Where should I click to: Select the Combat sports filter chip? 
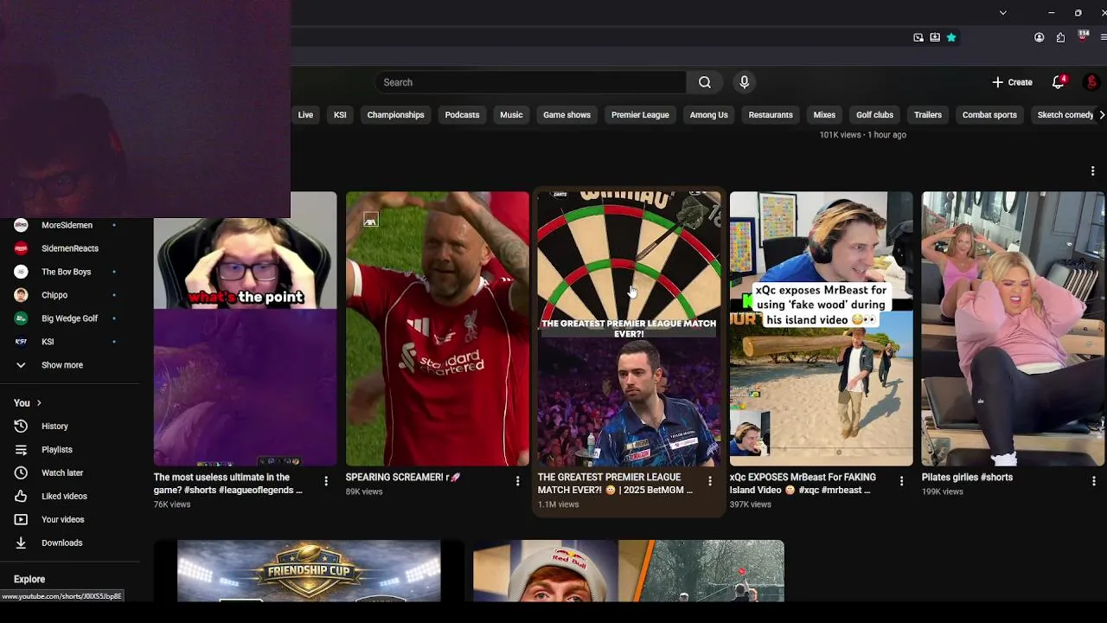989,114
